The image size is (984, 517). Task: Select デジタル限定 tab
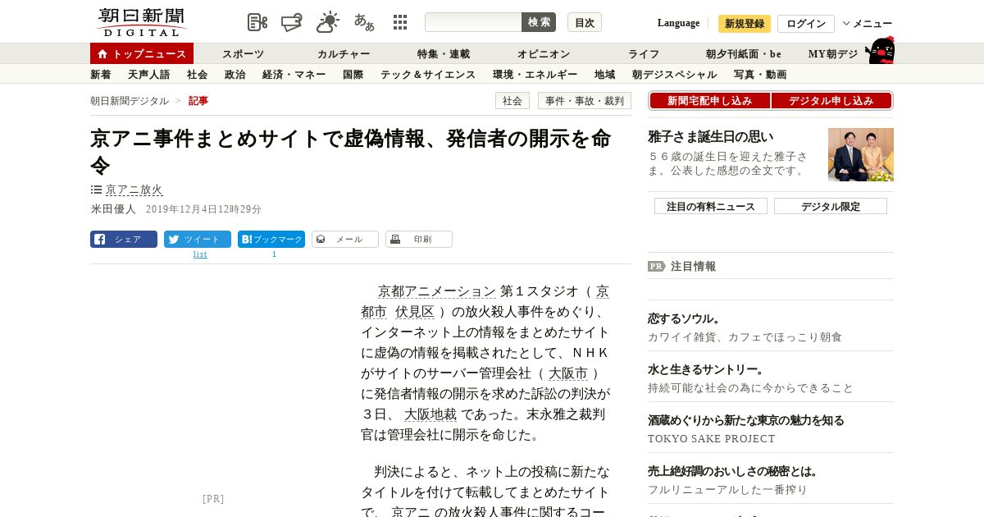point(831,207)
